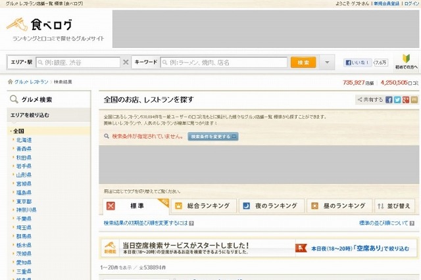This screenshot has width=421, height=280.
Task: Click the 共有する share label
Action: [x=370, y=100]
